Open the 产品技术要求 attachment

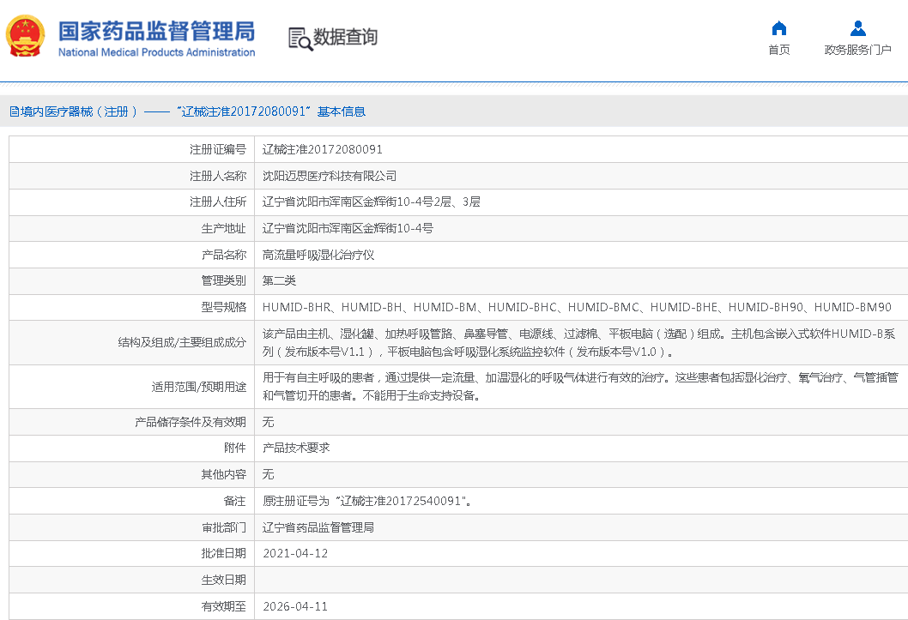pyautogui.click(x=296, y=448)
